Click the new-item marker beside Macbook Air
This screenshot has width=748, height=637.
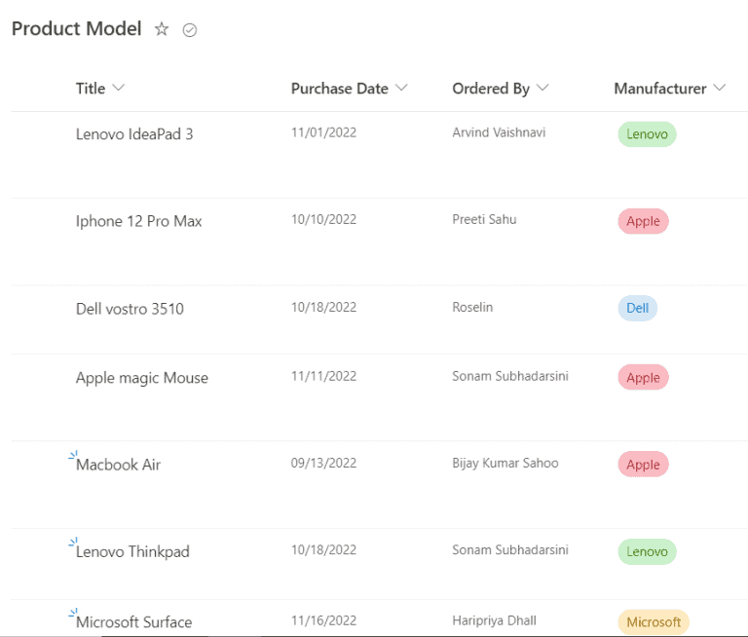pos(73,455)
